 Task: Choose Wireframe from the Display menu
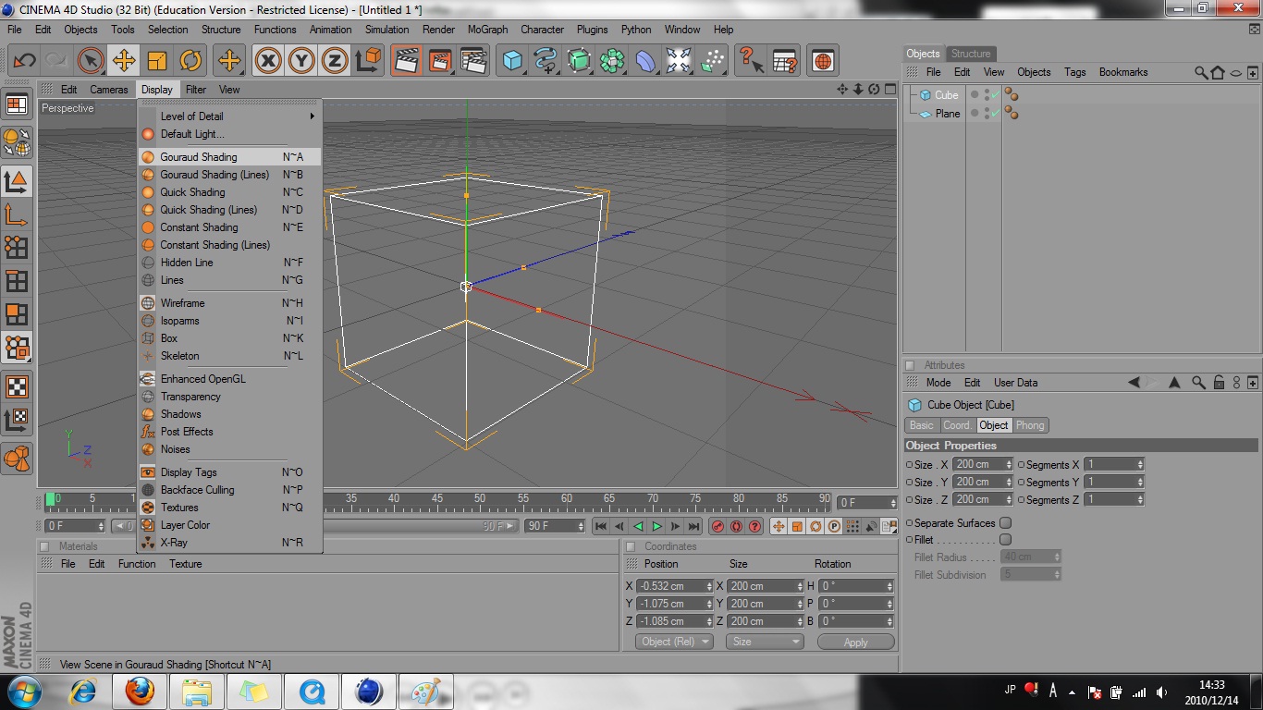[229, 303]
